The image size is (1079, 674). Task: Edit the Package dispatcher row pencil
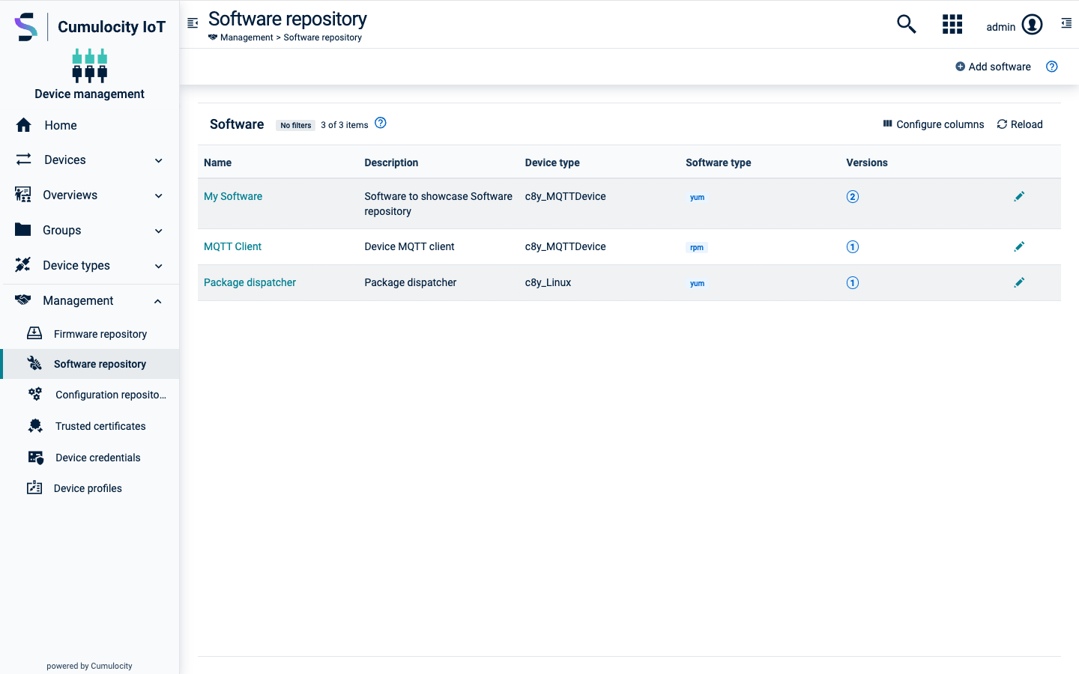[1019, 282]
